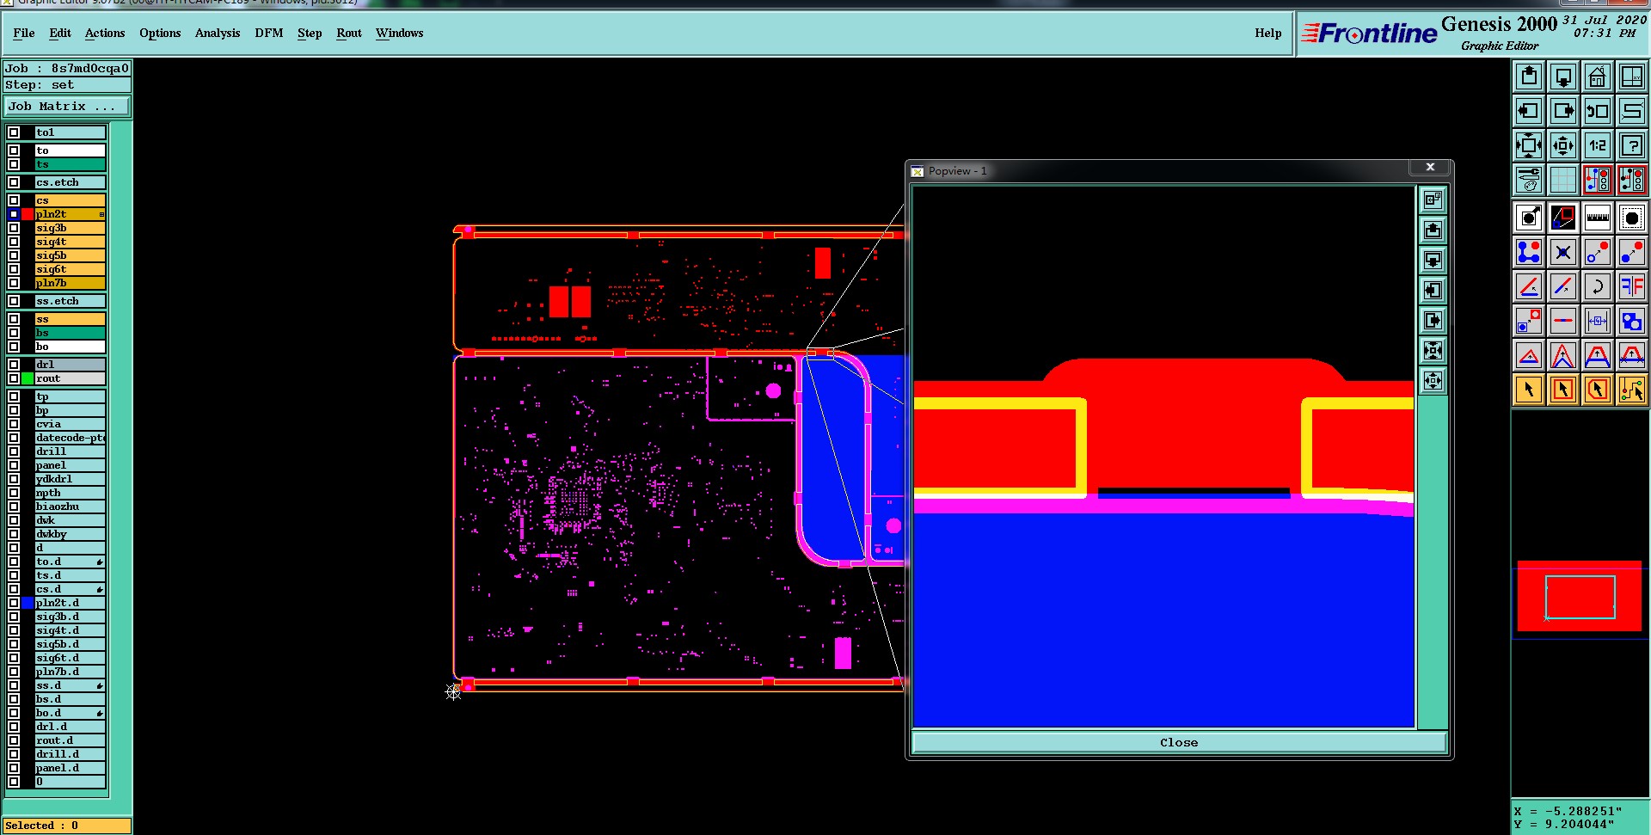Select the plain arrow selection tool
The image size is (1651, 835).
click(x=1529, y=390)
